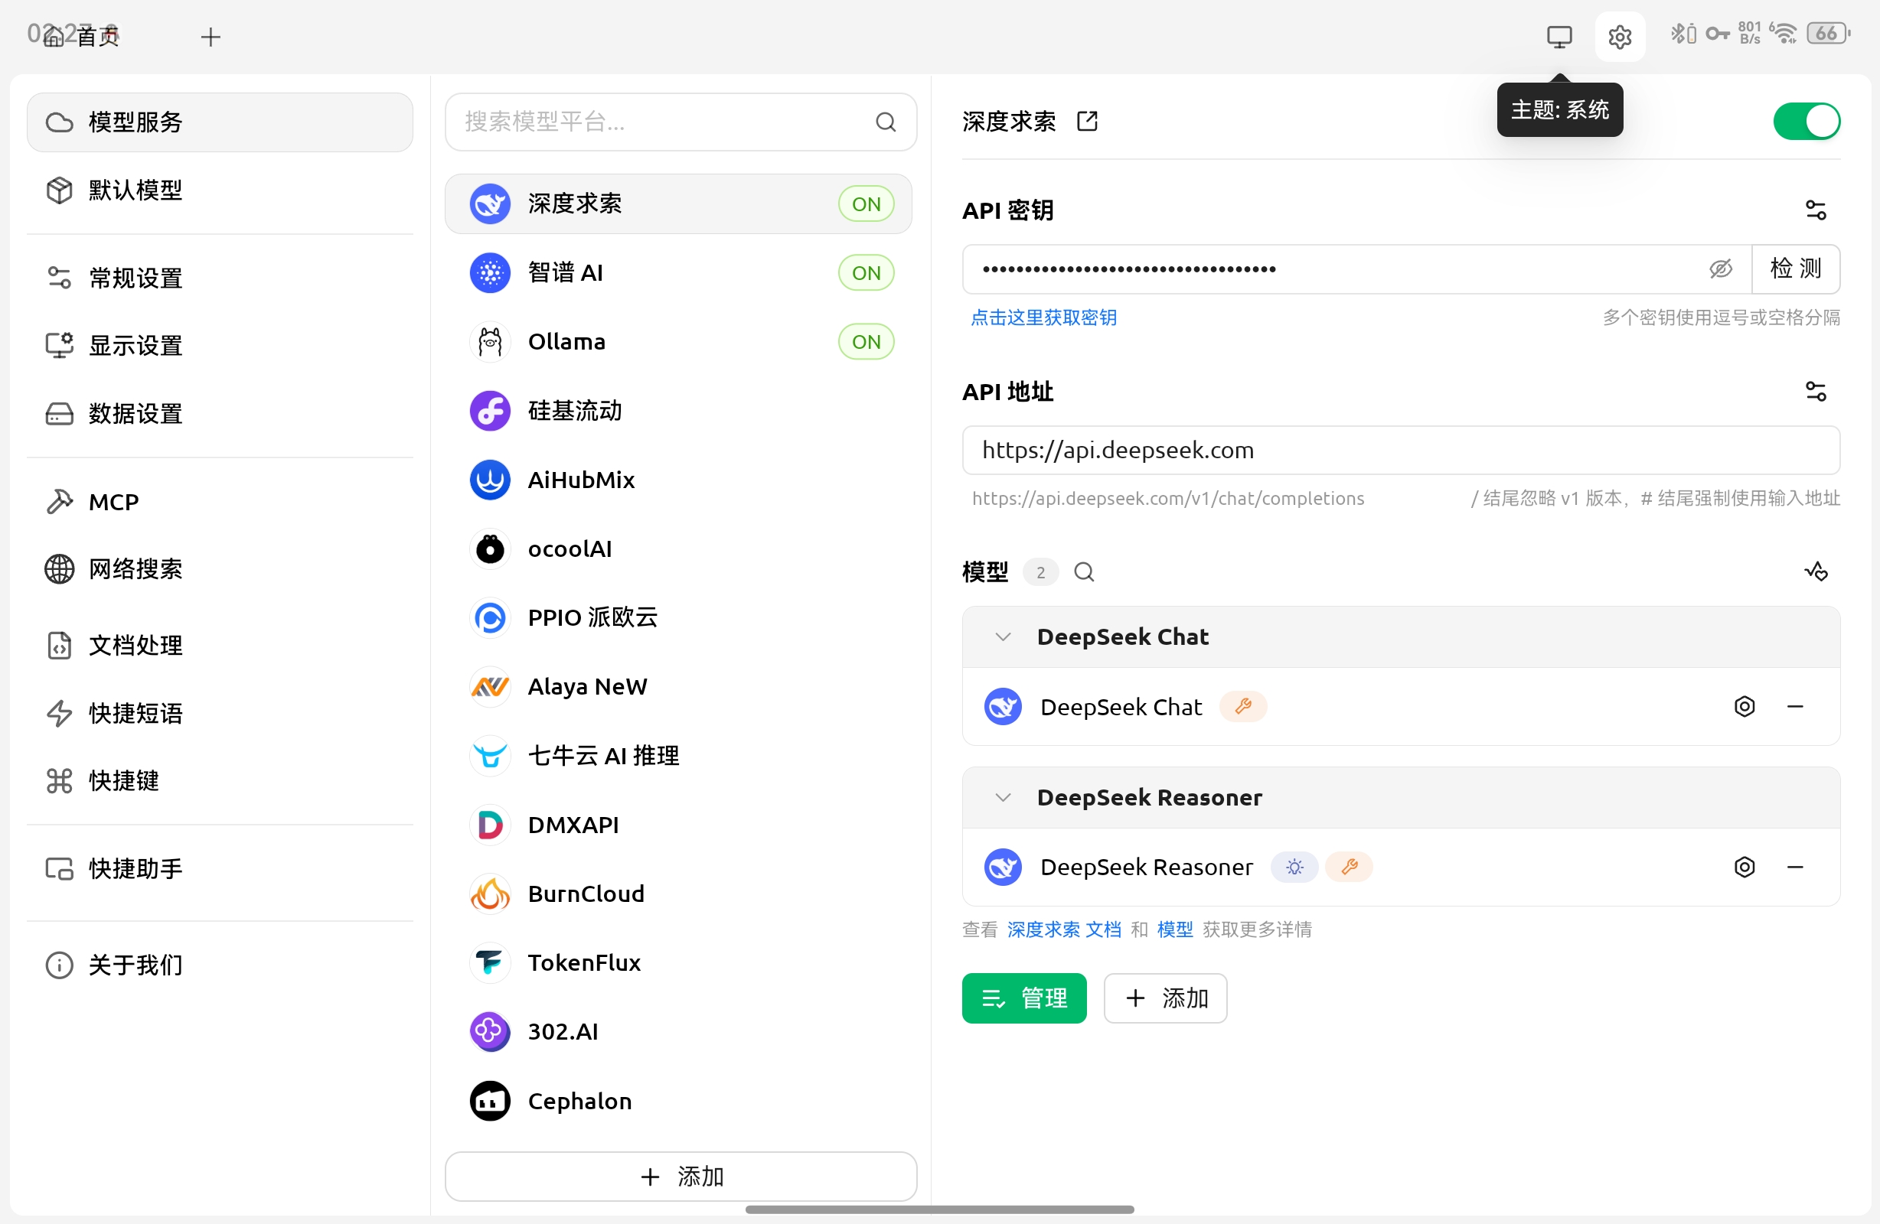The width and height of the screenshot is (1880, 1224).
Task: Select the DMXAPI provider
Action: click(x=677, y=825)
